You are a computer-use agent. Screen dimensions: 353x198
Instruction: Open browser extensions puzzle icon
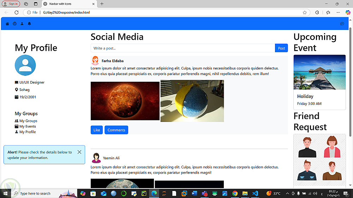point(317,12)
